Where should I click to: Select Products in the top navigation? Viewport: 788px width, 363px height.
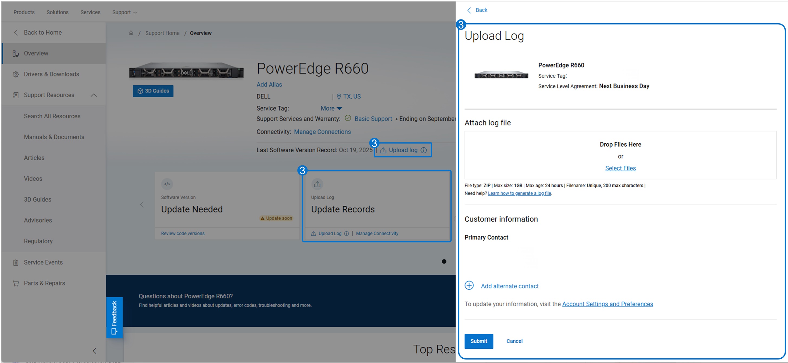click(24, 12)
